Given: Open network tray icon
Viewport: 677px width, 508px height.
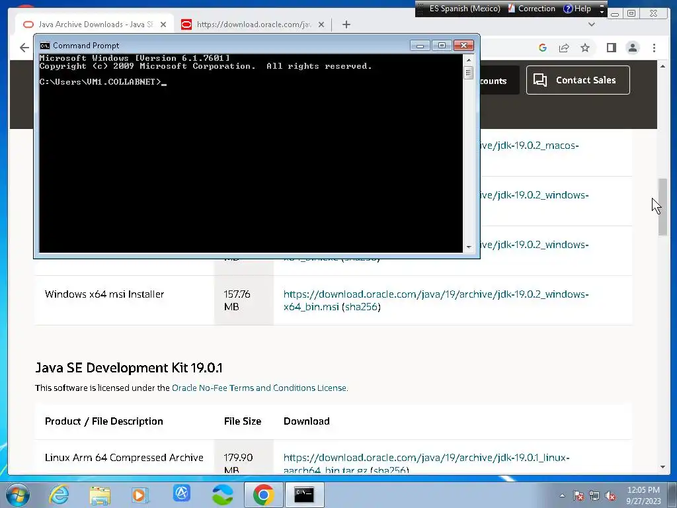Looking at the screenshot, I should click(594, 495).
